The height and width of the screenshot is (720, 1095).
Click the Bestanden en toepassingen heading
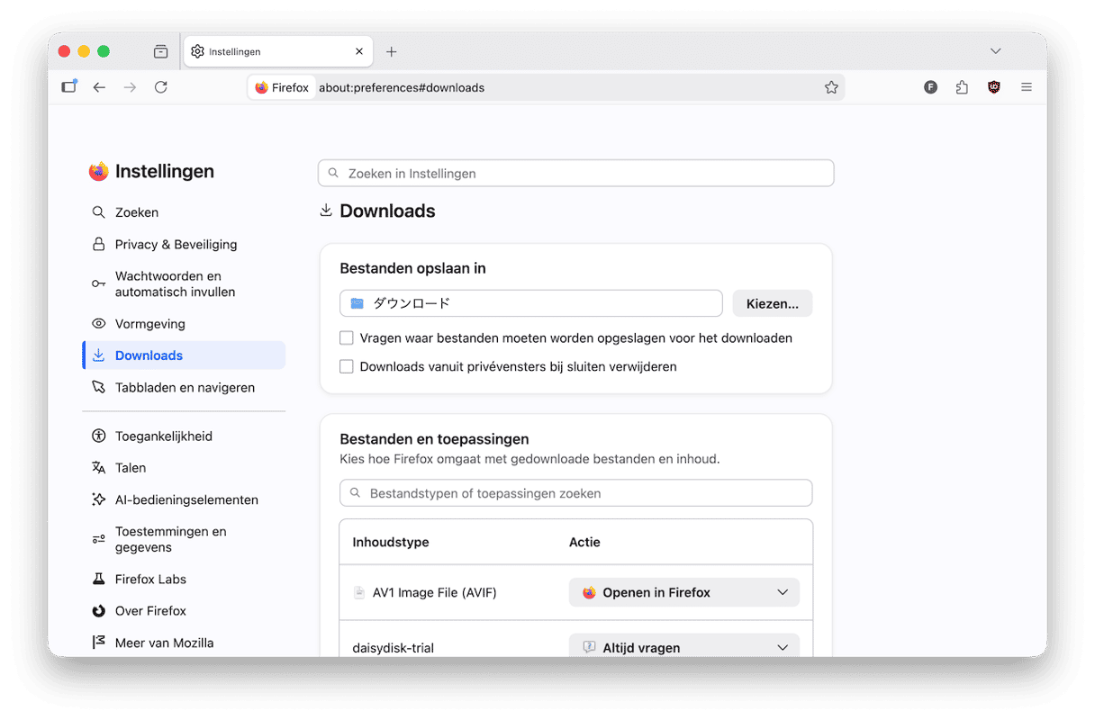click(434, 439)
